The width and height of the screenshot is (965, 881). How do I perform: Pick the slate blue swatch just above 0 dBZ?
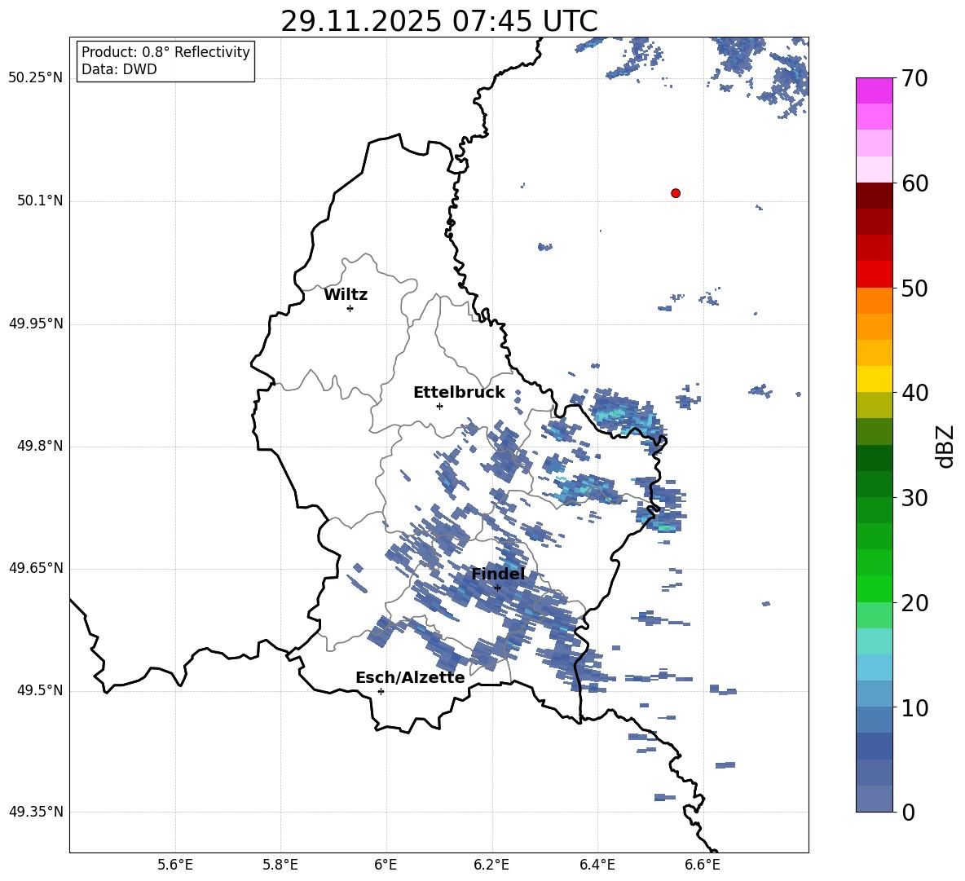(874, 799)
